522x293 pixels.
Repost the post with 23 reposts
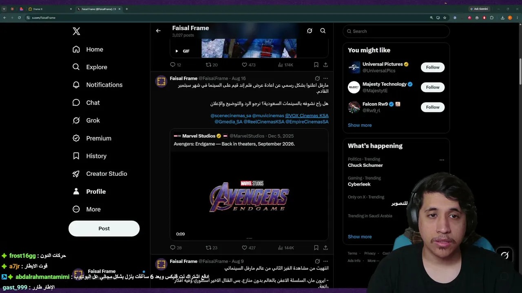[212, 247]
